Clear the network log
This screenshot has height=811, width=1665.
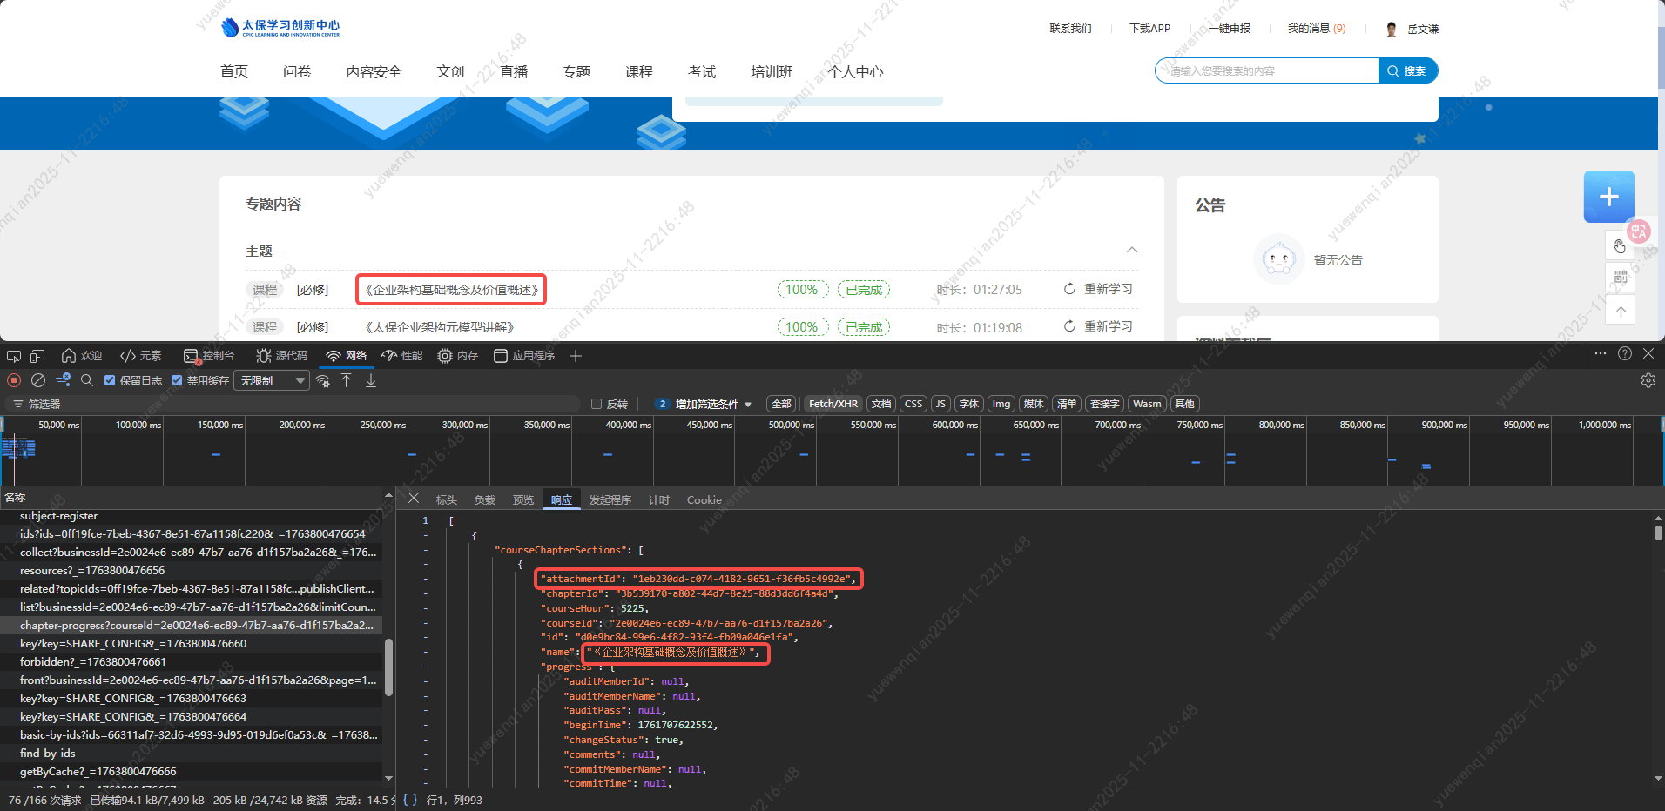pyautogui.click(x=37, y=380)
